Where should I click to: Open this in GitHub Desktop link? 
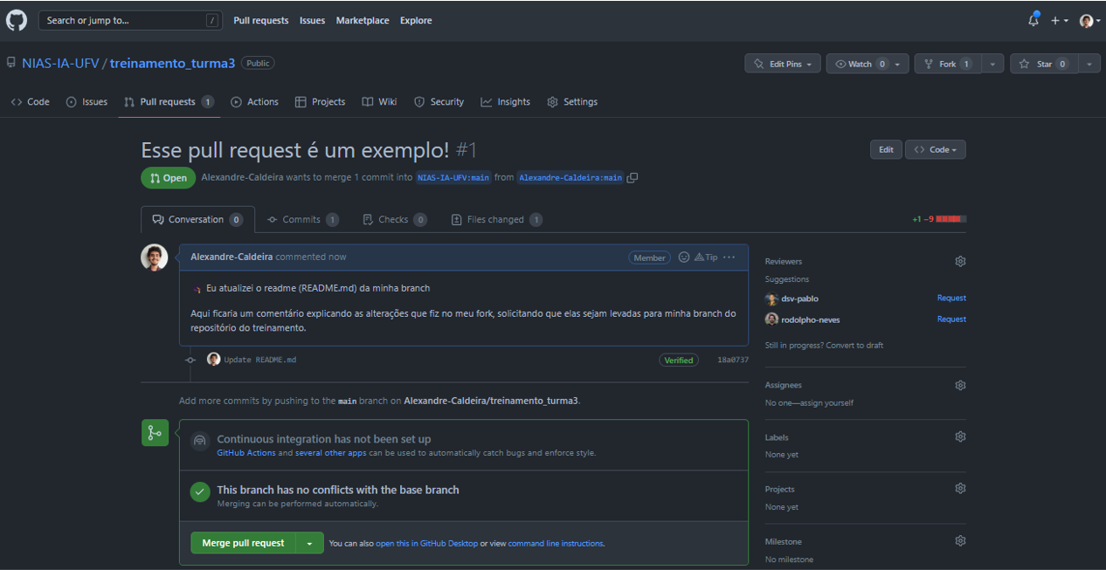(427, 543)
